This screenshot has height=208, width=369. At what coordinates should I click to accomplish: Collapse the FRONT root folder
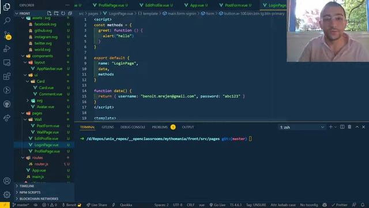(17, 13)
